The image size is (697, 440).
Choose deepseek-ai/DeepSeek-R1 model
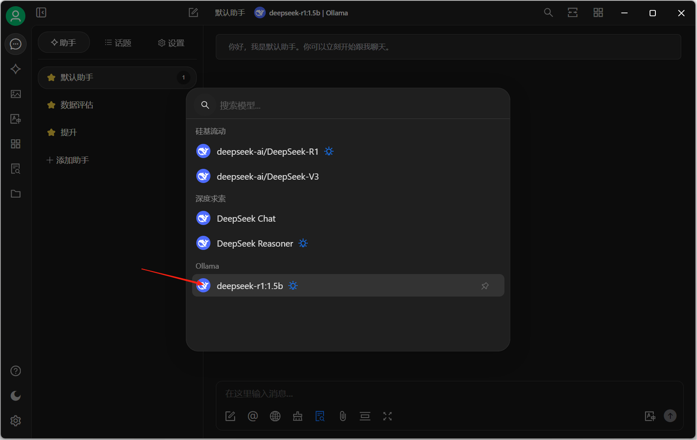click(x=348, y=152)
